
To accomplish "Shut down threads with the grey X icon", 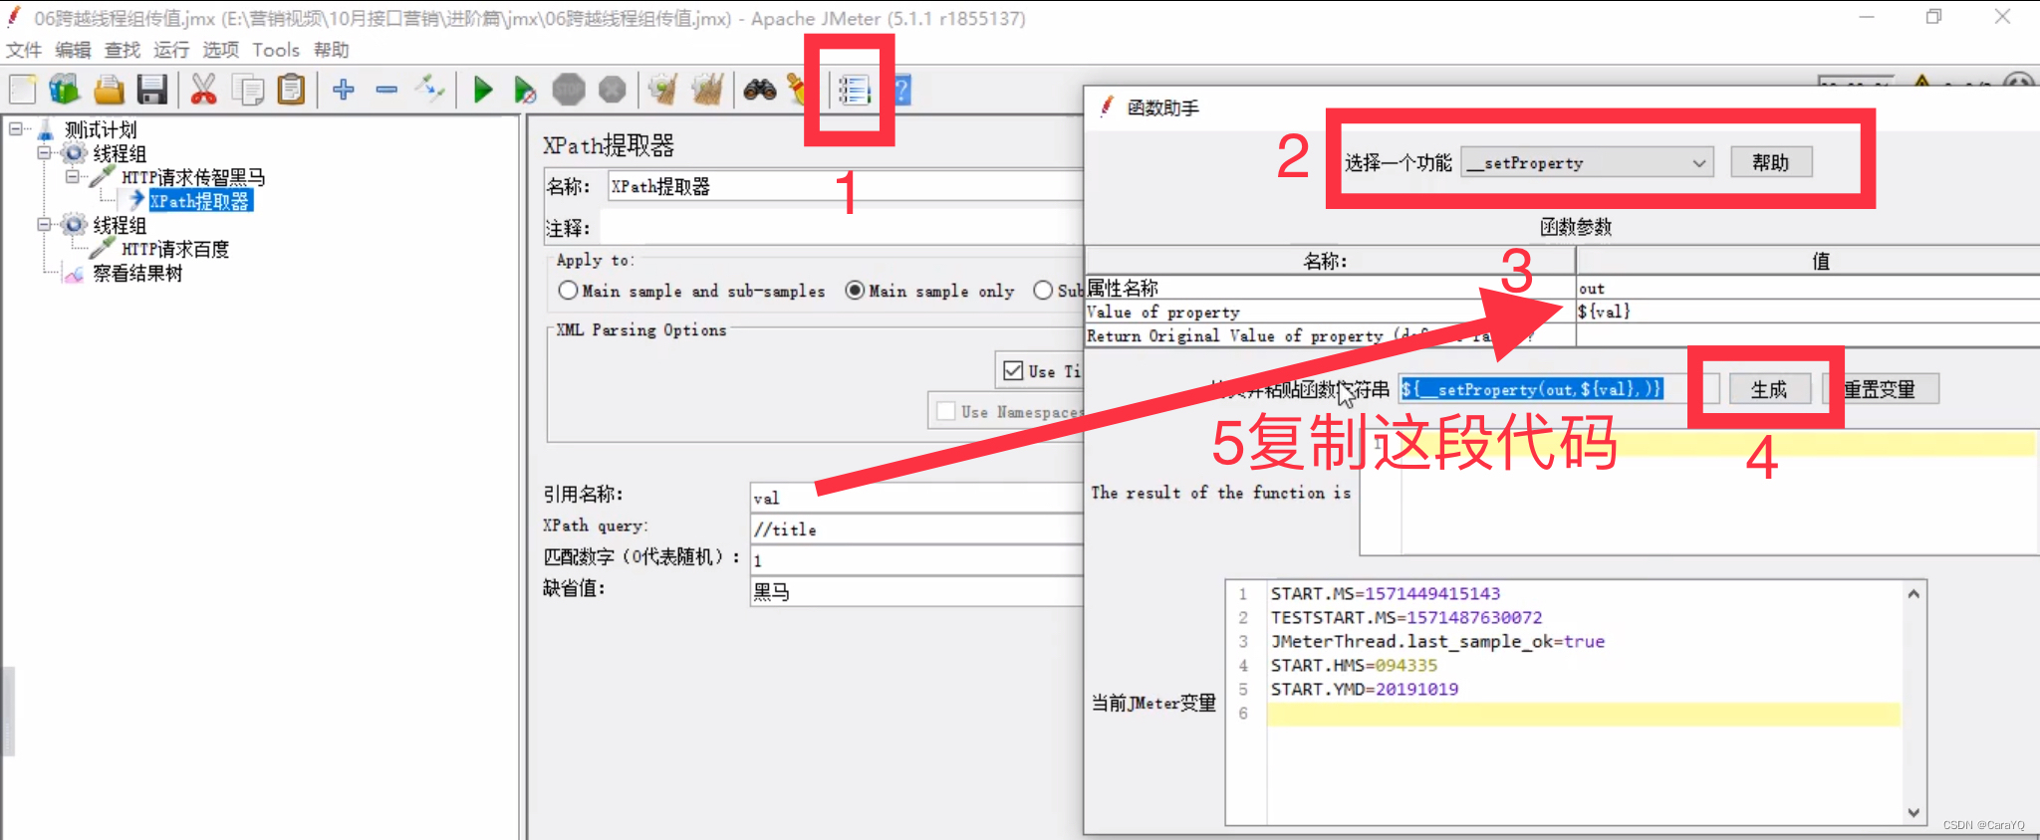I will 612,90.
